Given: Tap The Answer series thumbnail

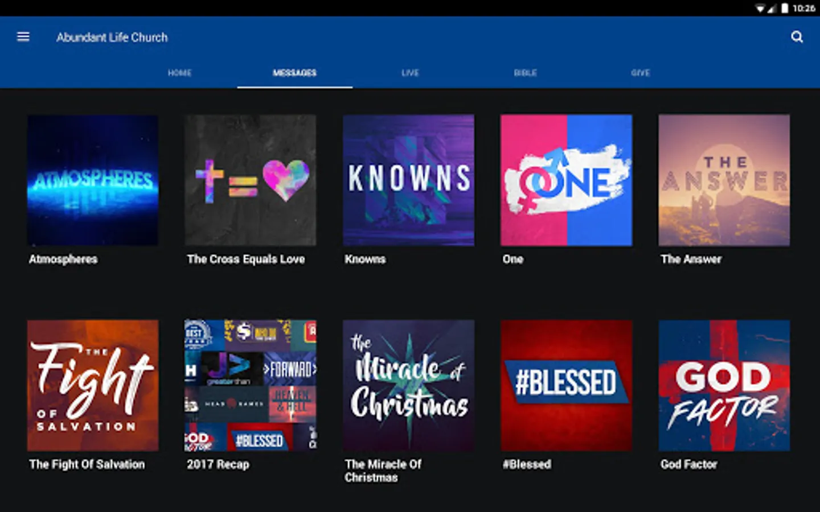Looking at the screenshot, I should tap(724, 180).
